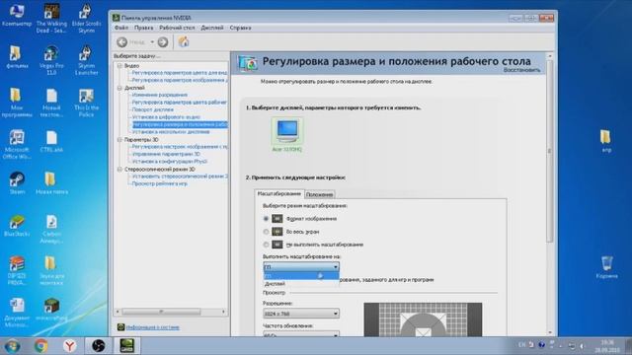The width and height of the screenshot is (632, 355).
Task: Open the Дисплей menu in menu bar
Action: [x=212, y=28]
